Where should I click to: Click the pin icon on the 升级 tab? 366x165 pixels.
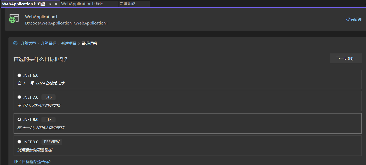[x=50, y=4]
